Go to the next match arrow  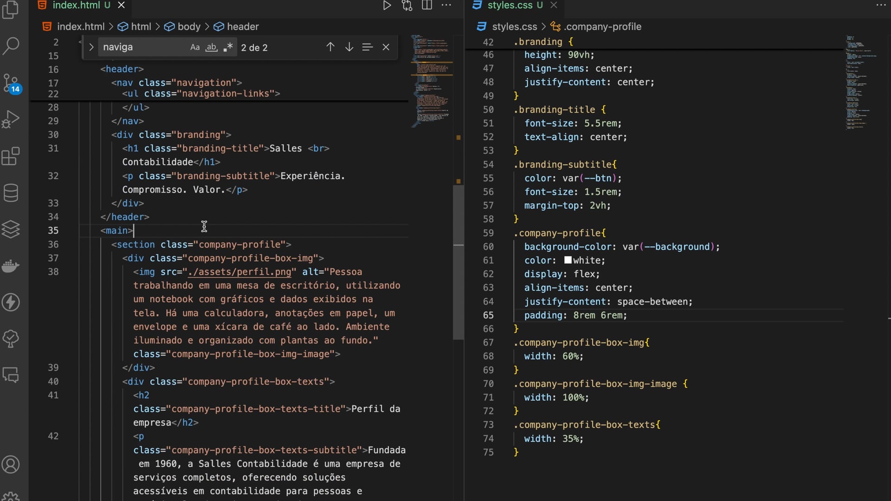349,47
